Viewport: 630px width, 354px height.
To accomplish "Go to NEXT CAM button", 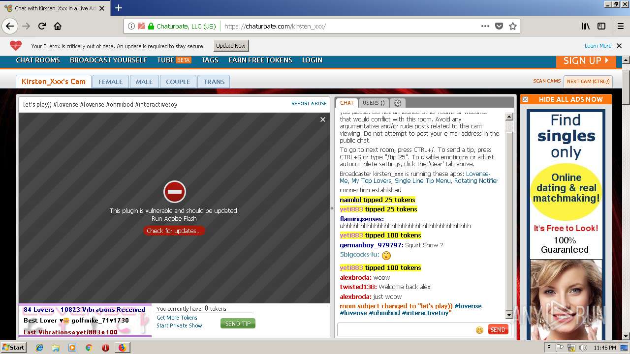I will (588, 82).
